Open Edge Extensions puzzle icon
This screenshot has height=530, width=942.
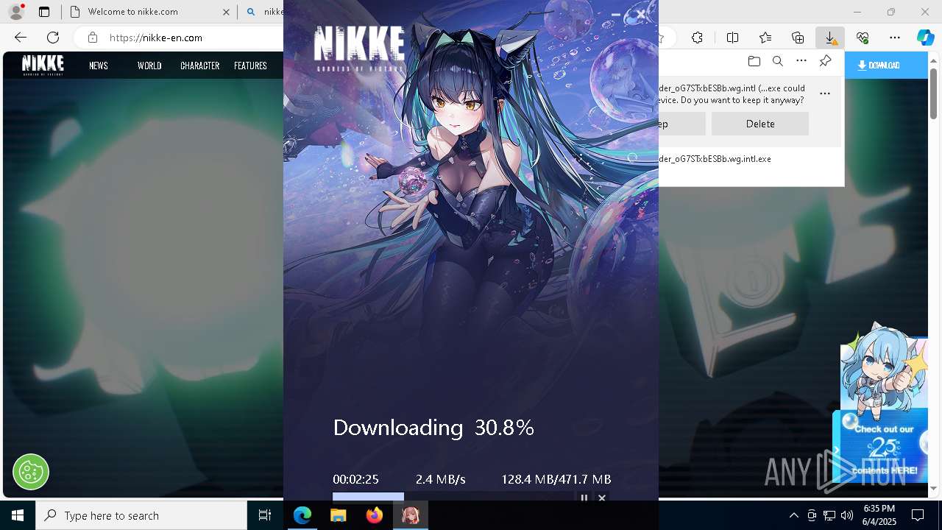(x=697, y=38)
